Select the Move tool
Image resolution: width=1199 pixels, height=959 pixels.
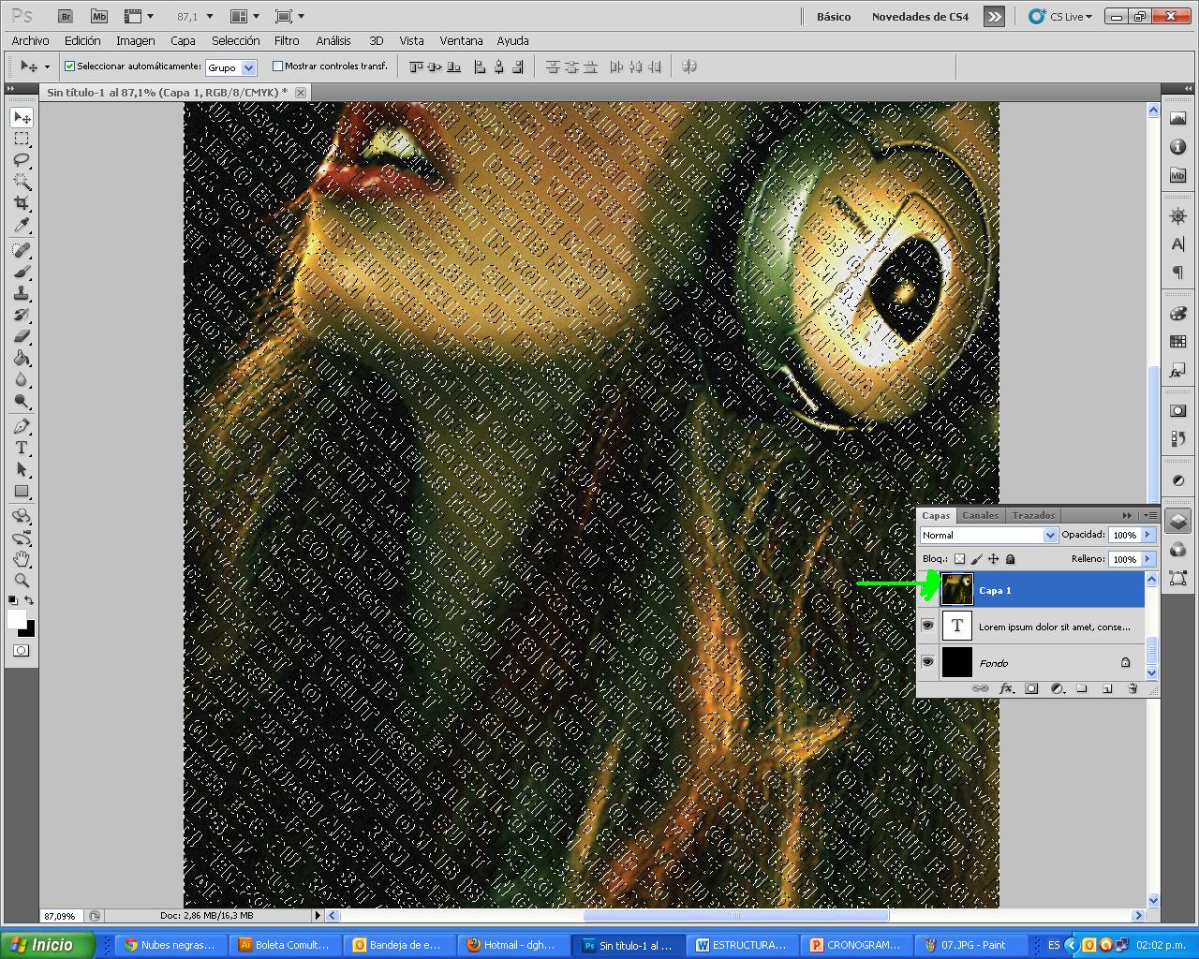22,117
